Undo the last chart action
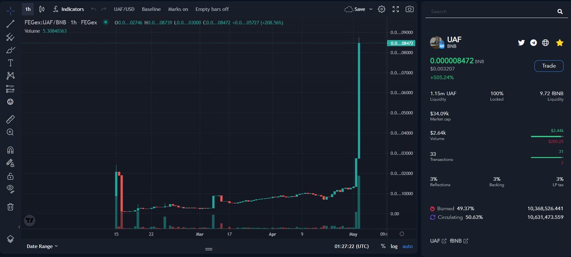The image size is (571, 257). pos(94,9)
